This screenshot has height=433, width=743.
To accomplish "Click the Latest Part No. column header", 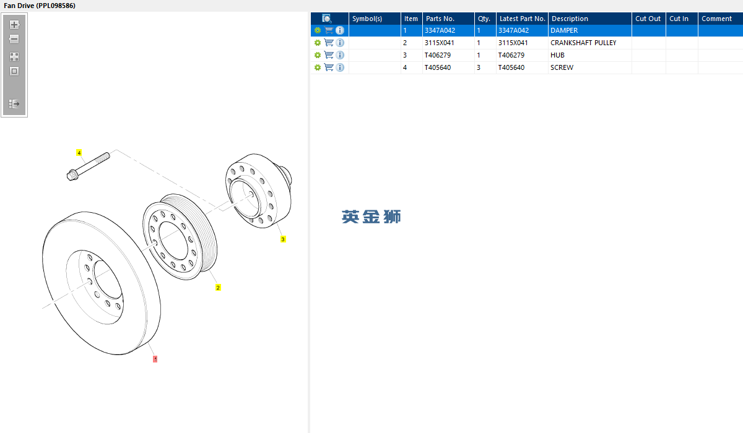I will coord(523,19).
